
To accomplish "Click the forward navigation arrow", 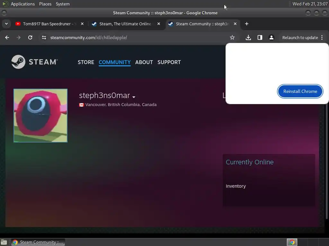I will tap(19, 37).
